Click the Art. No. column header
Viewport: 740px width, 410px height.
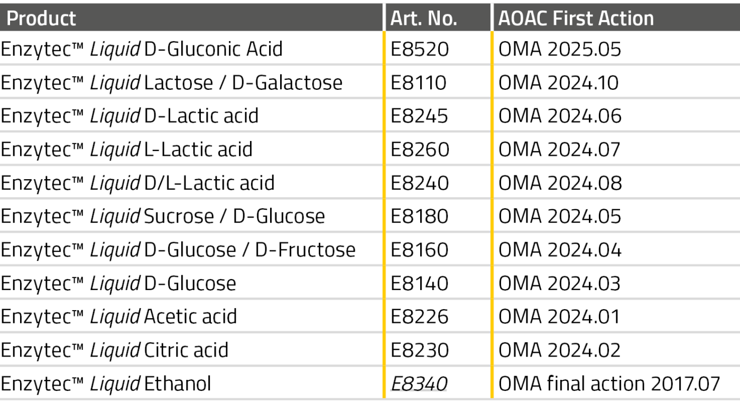pyautogui.click(x=423, y=18)
